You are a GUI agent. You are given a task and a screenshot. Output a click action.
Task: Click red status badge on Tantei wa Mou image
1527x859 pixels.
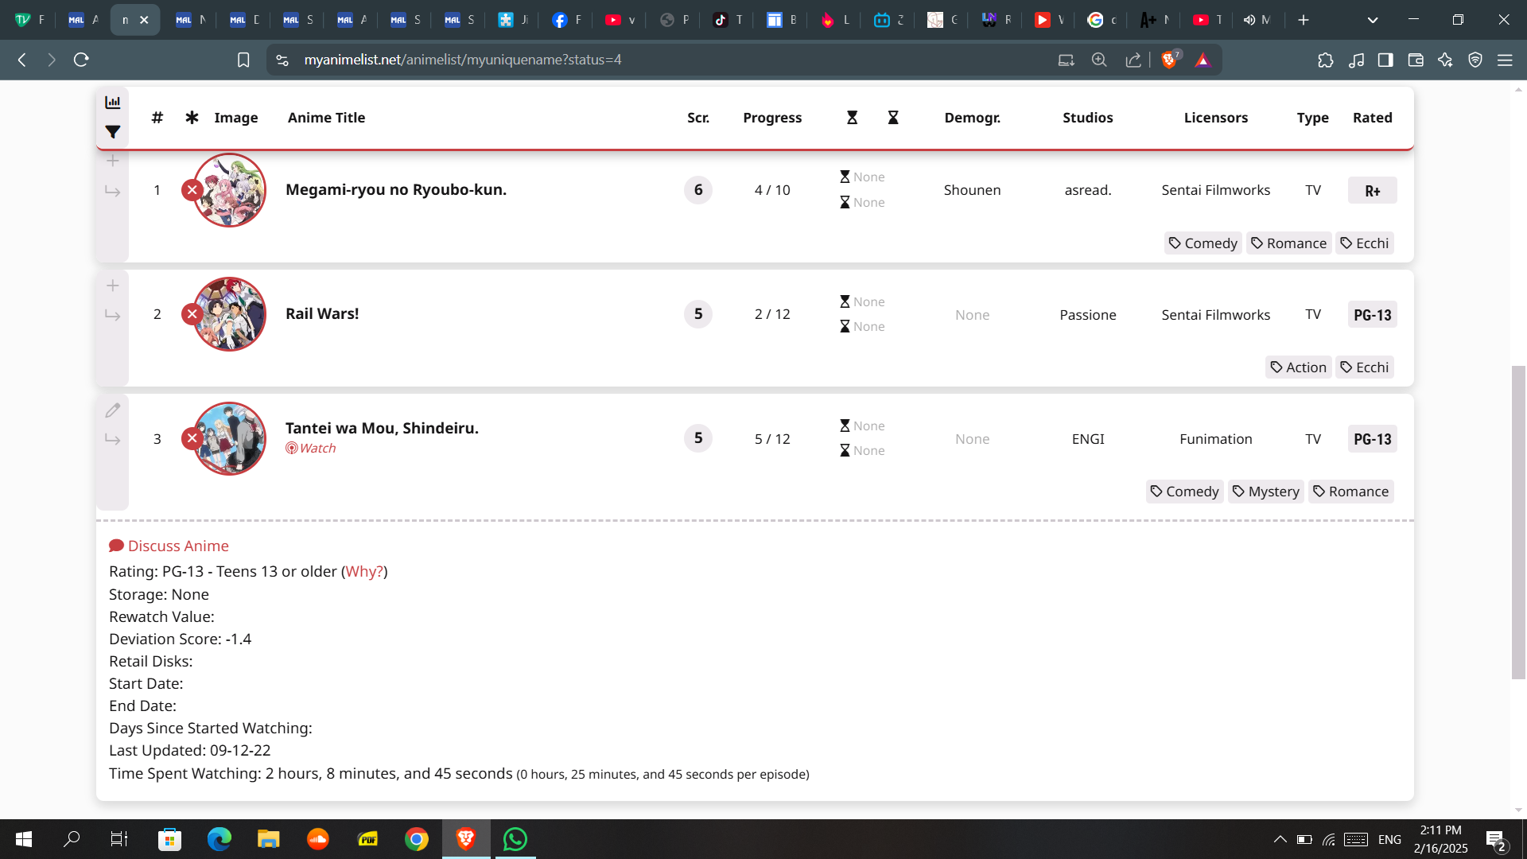(192, 438)
